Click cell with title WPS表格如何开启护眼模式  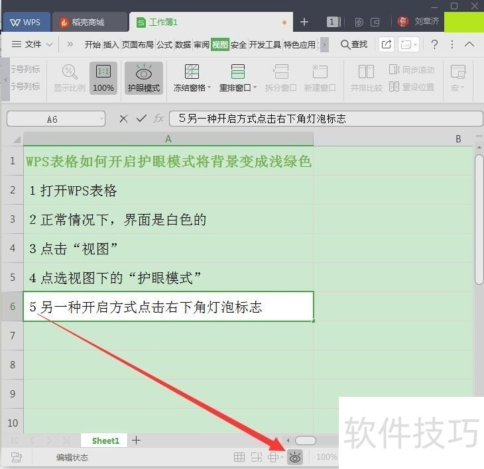point(168,161)
